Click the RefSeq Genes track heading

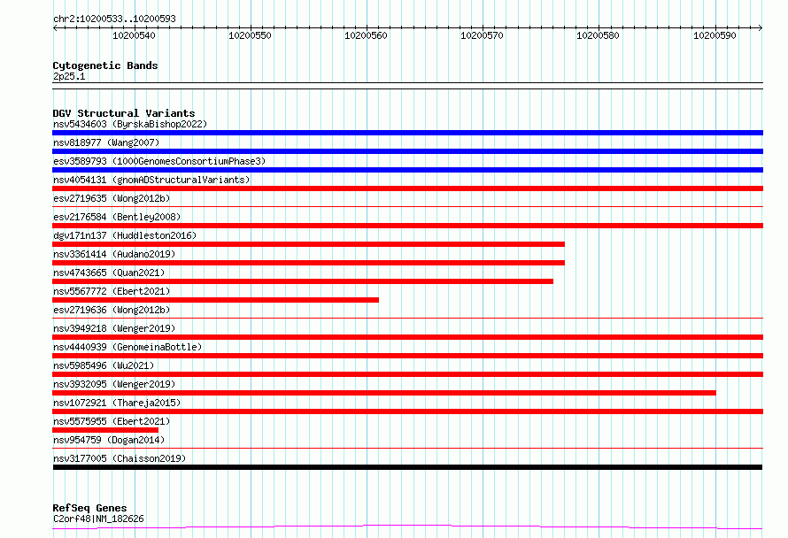point(89,509)
